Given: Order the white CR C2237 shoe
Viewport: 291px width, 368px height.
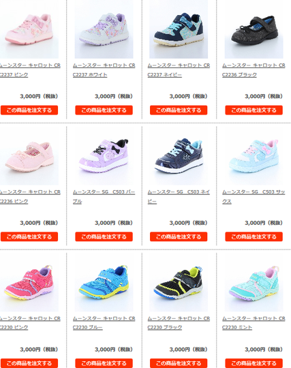Looking at the screenshot, I should [104, 110].
